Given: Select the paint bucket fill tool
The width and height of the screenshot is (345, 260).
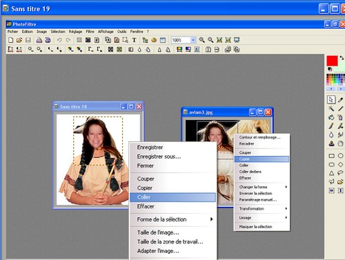Looking at the screenshot, I should 331,117.
